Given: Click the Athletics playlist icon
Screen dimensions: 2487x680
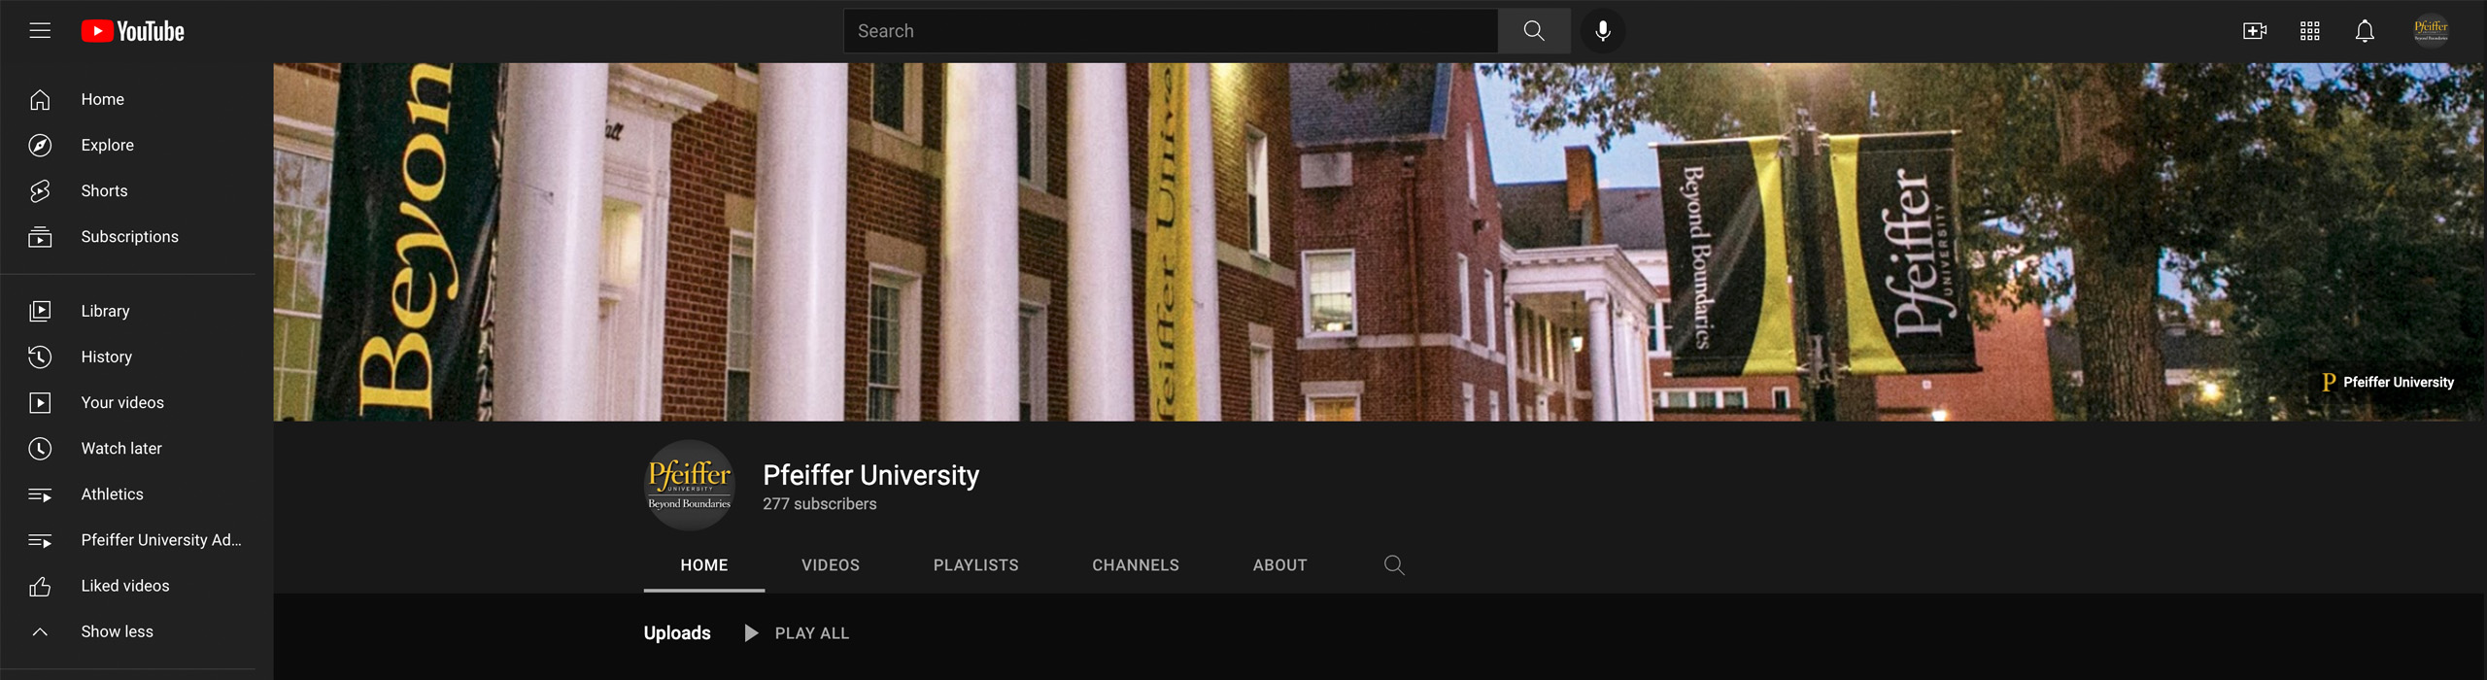Looking at the screenshot, I should [40, 494].
